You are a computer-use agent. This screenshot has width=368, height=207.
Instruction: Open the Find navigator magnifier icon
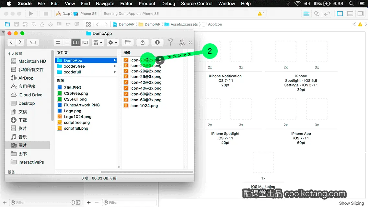pyautogui.click(x=34, y=24)
